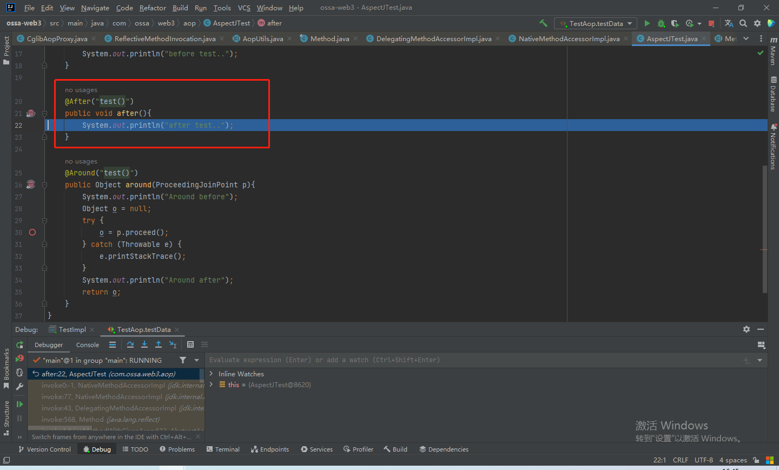This screenshot has height=470, width=779.
Task: Collapse the after() method fold at line 21
Action: (x=44, y=113)
